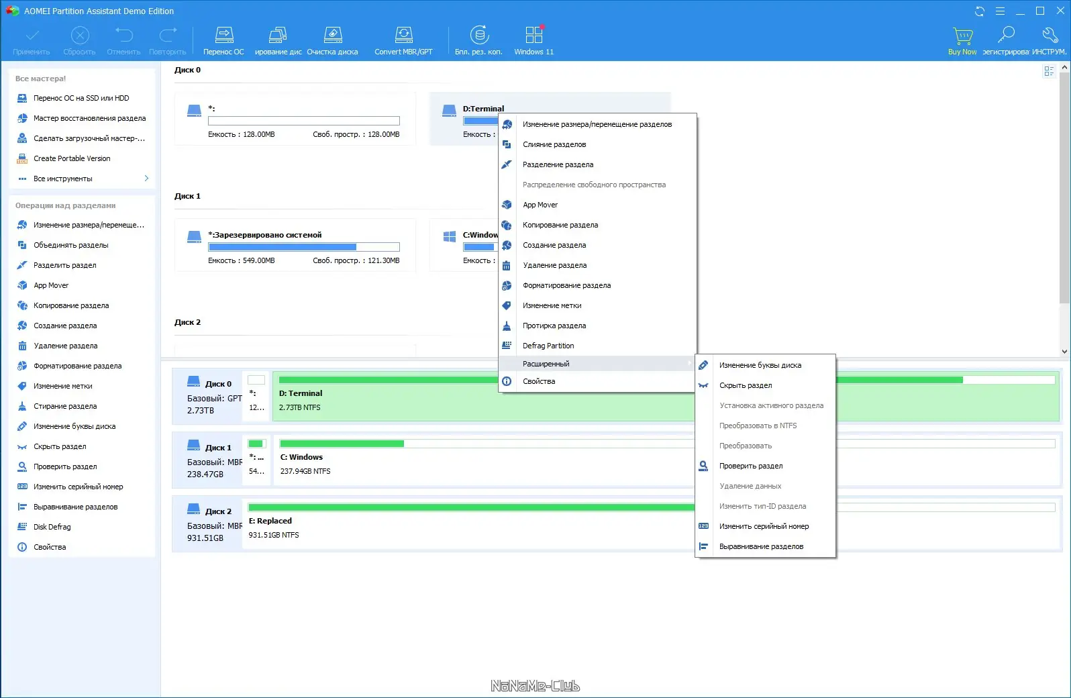Open Disk Defrag in sidebar
Image resolution: width=1071 pixels, height=698 pixels.
click(52, 527)
